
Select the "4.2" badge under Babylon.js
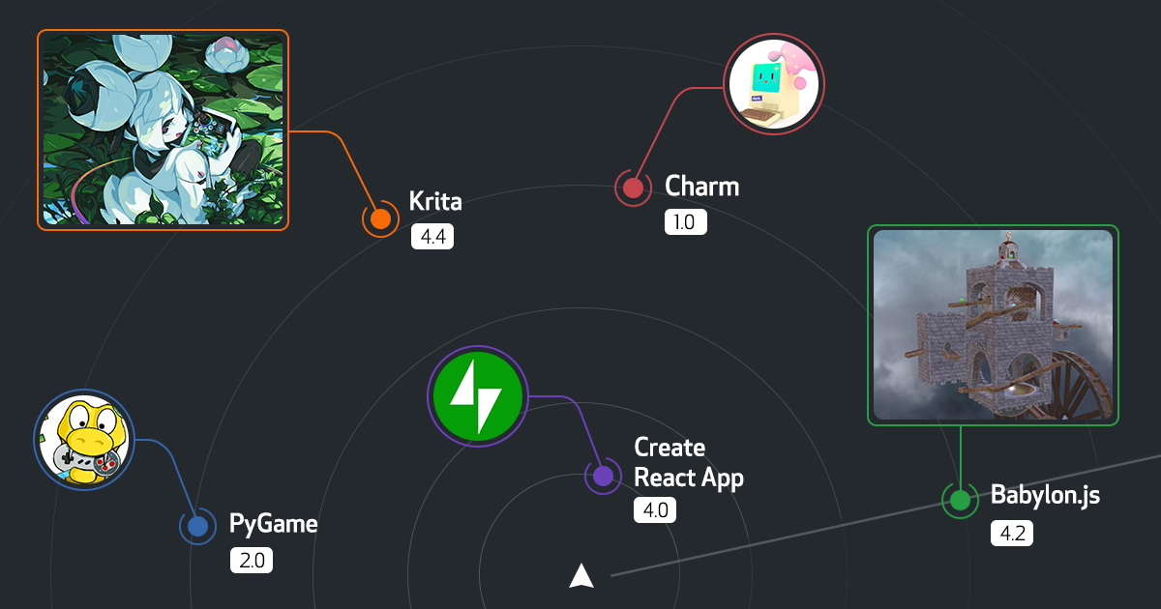(x=1011, y=533)
